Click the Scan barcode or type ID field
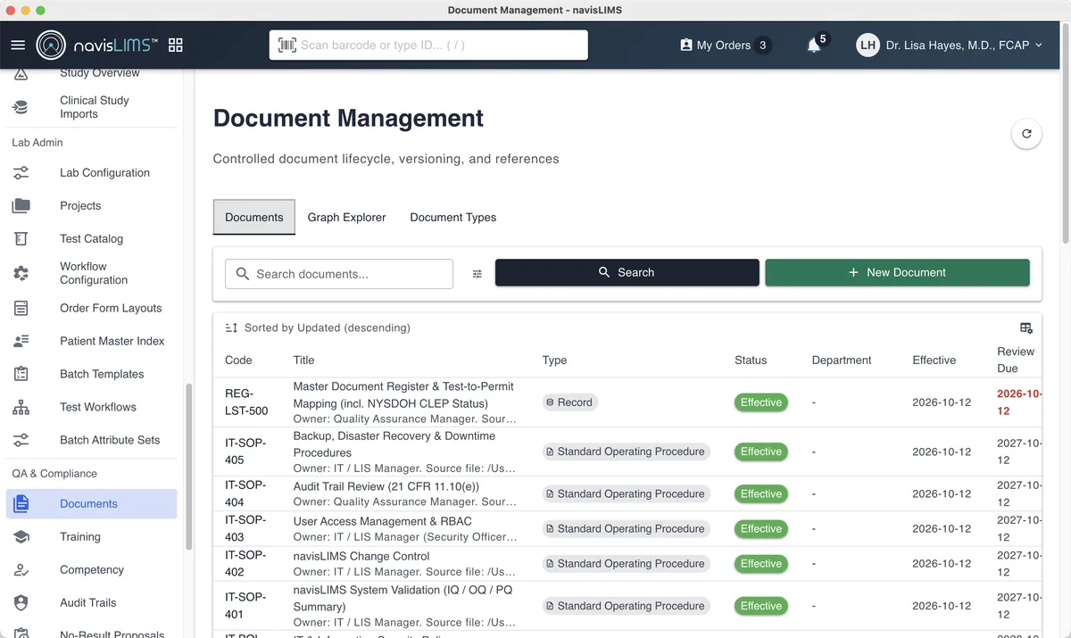1071x638 pixels. pyautogui.click(x=428, y=45)
